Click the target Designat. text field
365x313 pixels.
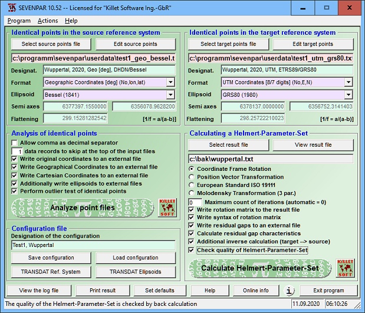(287, 70)
